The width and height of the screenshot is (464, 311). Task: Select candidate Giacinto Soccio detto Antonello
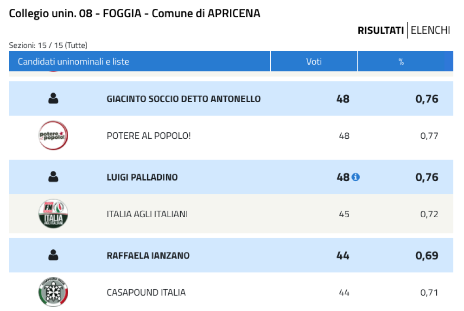click(x=184, y=99)
